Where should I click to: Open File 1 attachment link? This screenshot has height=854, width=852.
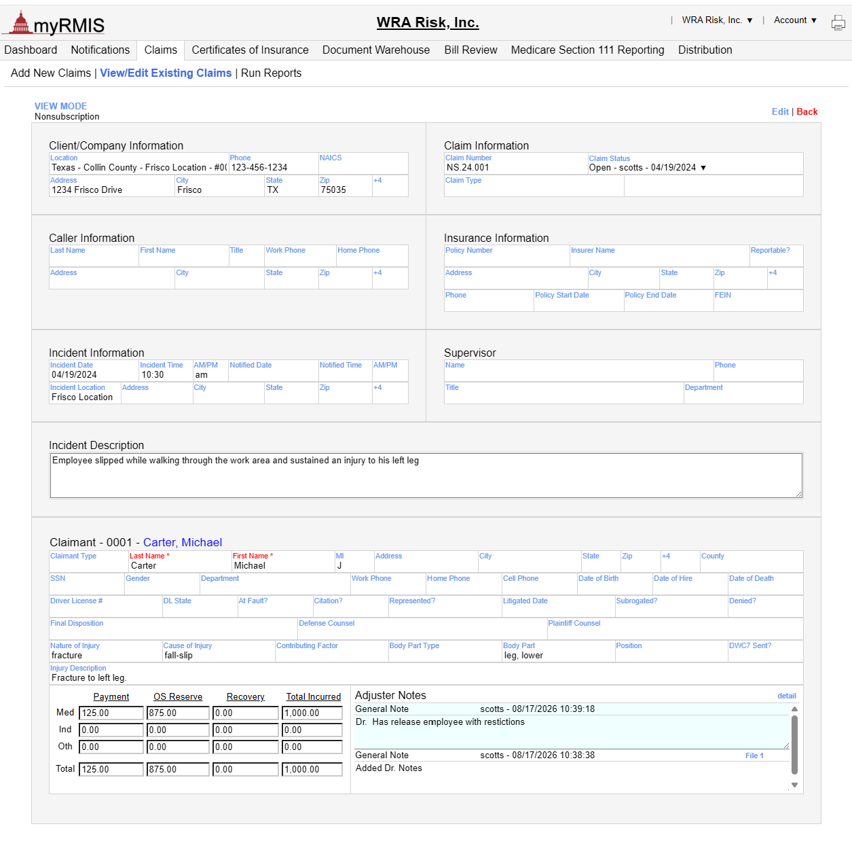[x=754, y=756]
